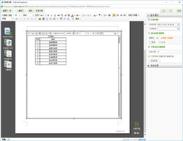Click the omega special character icon
The width and height of the screenshot is (183, 141).
click(68, 19)
